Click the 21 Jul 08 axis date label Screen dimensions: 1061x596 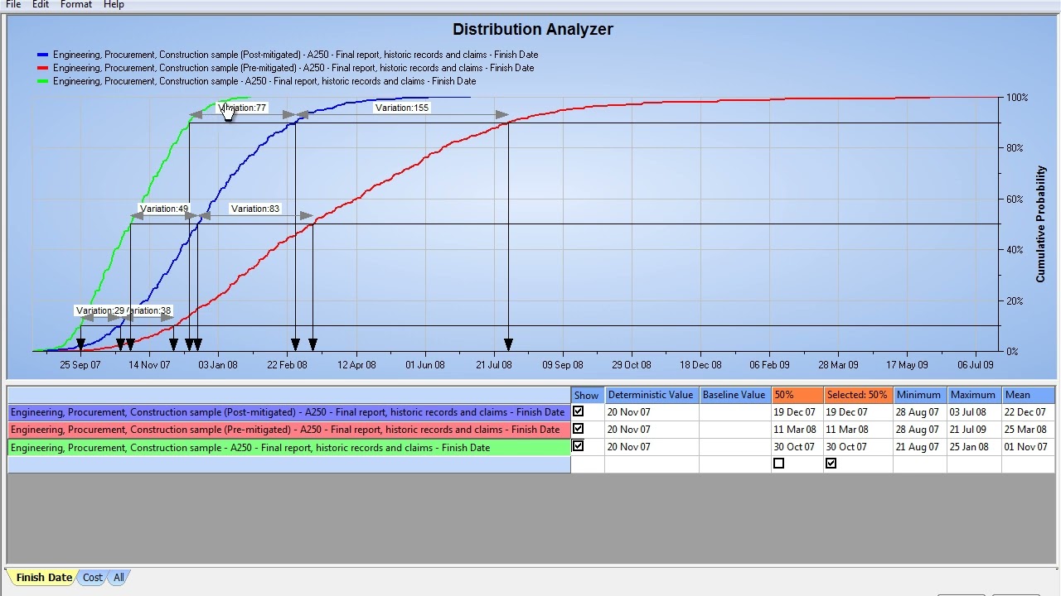[x=494, y=365]
